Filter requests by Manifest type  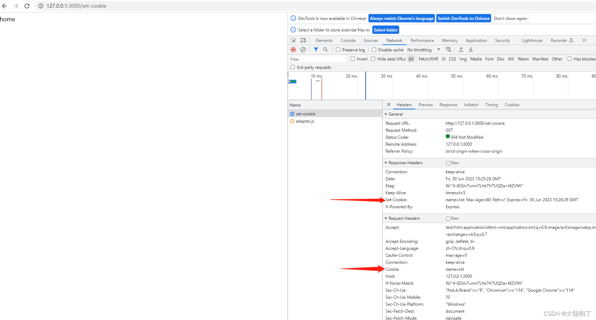tap(540, 59)
